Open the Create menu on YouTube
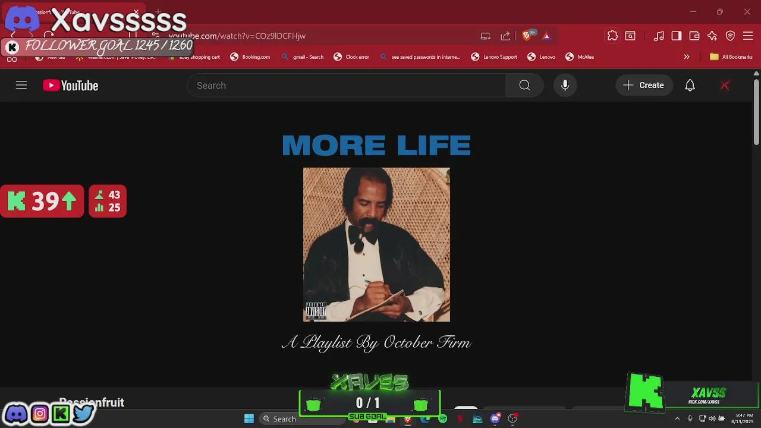The width and height of the screenshot is (761, 428). (x=644, y=86)
